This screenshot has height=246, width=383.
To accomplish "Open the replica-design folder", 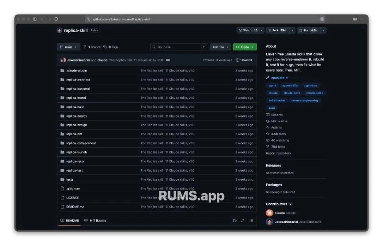I will pos(77,125).
